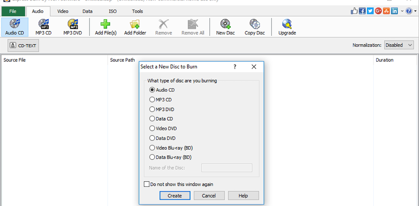Click the Add File(s) green plus icon
419x206 pixels.
(x=106, y=27)
